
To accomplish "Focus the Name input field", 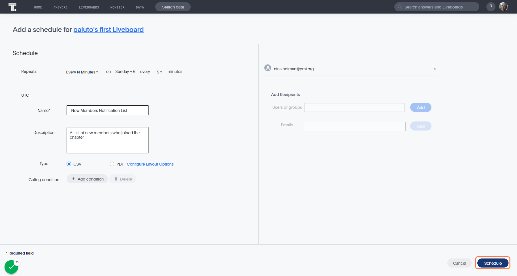I will coord(108,110).
